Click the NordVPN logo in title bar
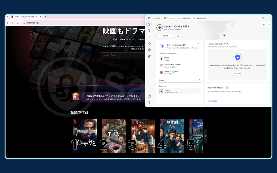 click(149, 18)
